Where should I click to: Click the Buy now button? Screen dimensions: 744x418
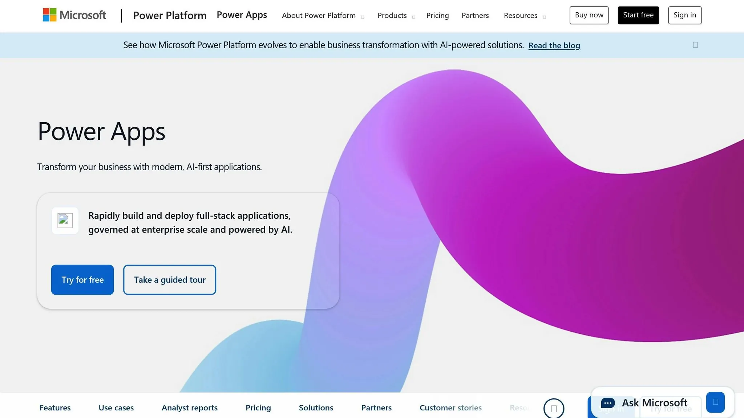pyautogui.click(x=589, y=15)
